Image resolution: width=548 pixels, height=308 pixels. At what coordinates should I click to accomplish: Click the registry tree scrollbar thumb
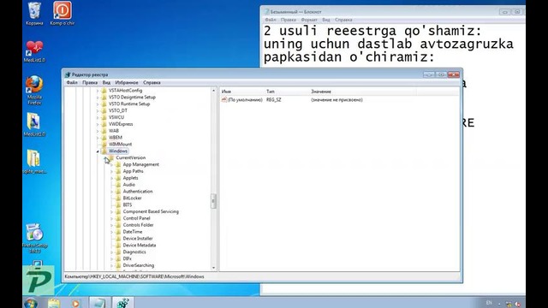(213, 201)
